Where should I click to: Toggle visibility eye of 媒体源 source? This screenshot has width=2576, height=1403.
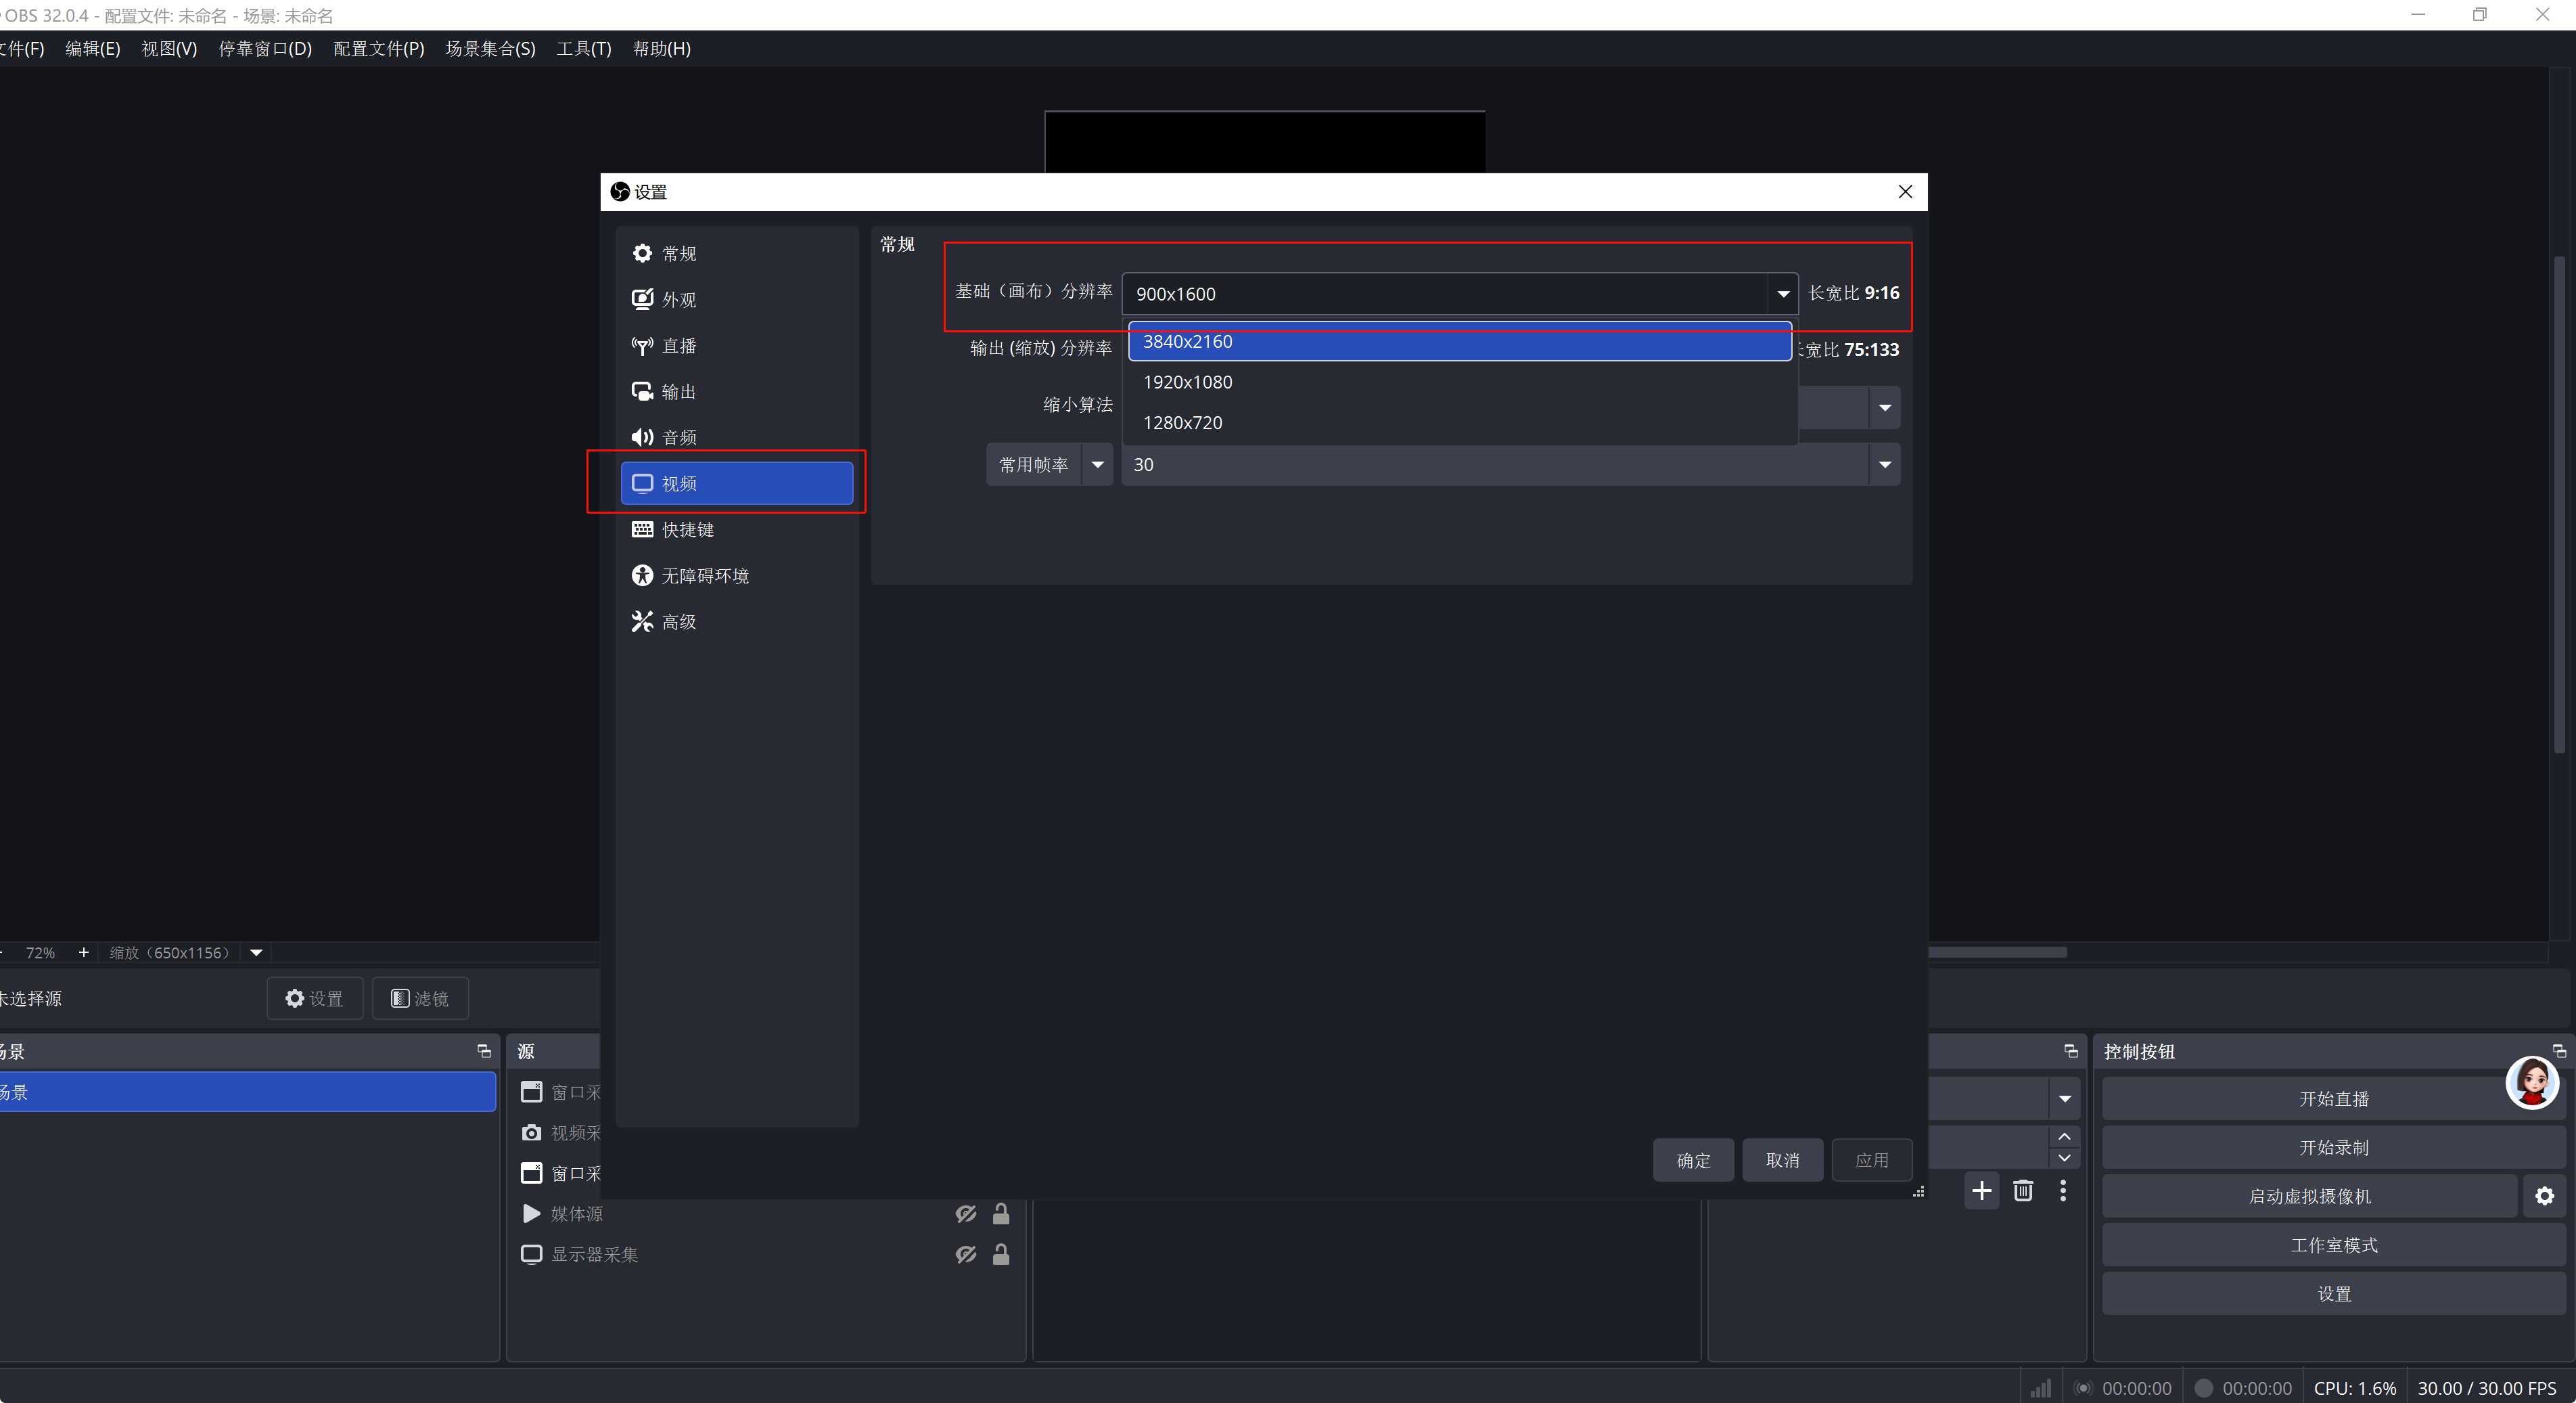[x=965, y=1214]
